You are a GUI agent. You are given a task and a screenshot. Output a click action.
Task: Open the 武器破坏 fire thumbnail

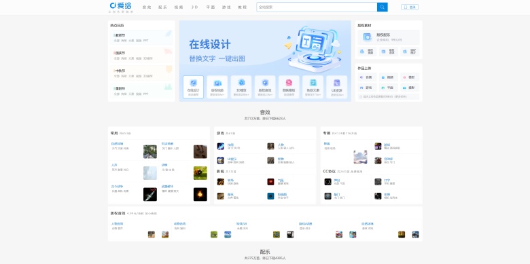[x=200, y=195]
